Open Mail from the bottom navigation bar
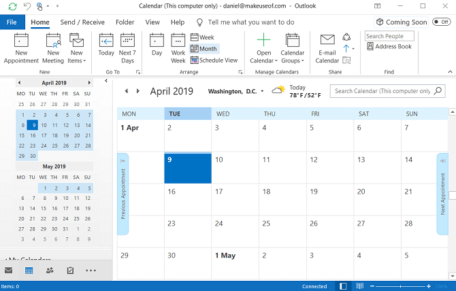This screenshot has height=291, width=456. 9,270
